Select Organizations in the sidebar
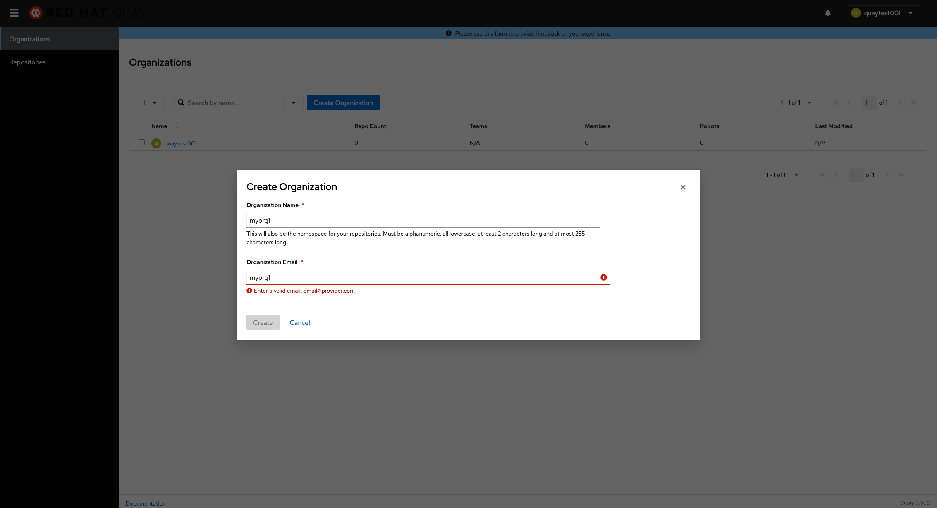 tap(29, 39)
